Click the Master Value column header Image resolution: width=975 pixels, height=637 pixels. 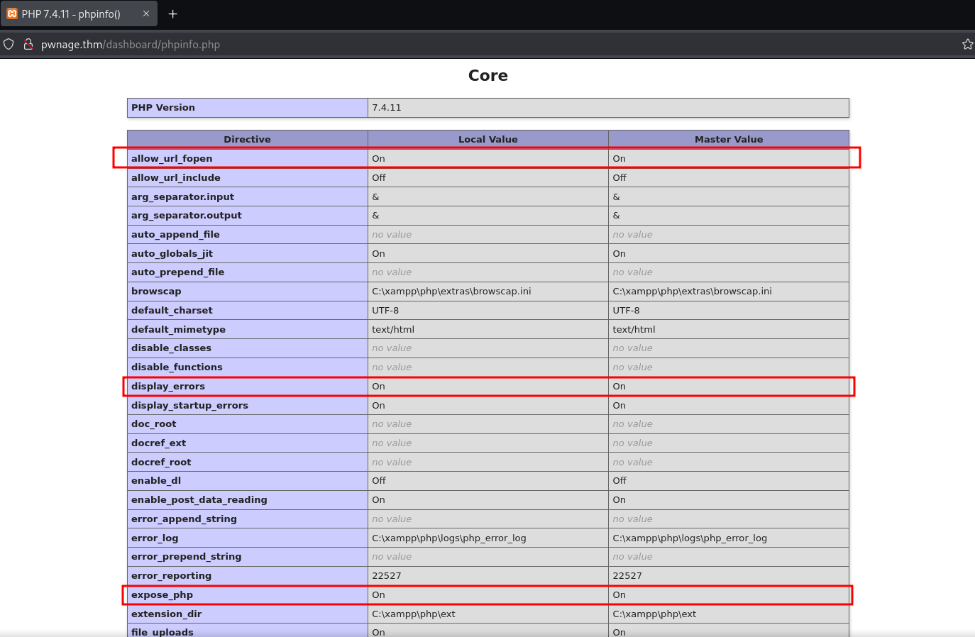coord(728,139)
